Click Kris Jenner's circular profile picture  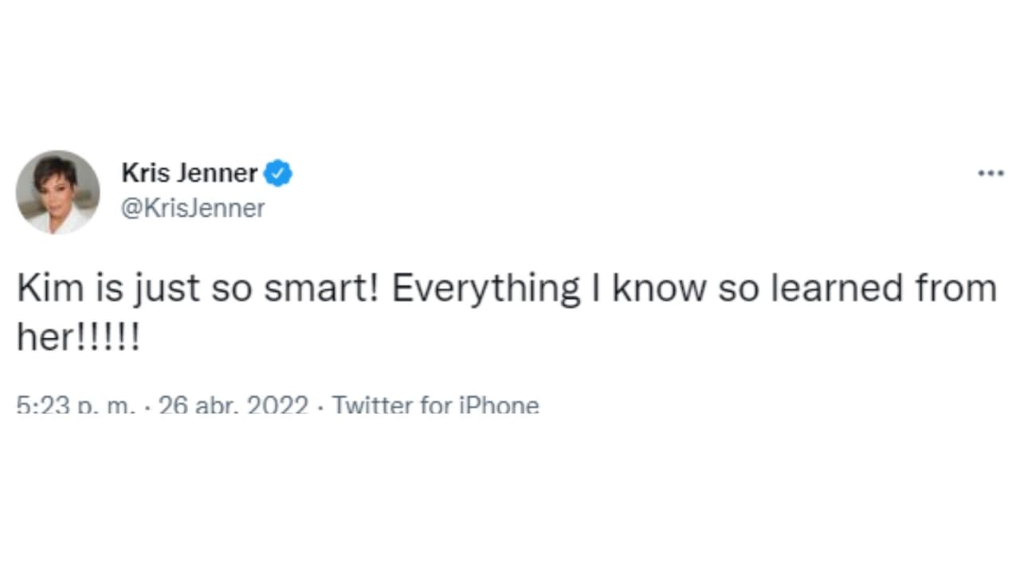(x=57, y=191)
